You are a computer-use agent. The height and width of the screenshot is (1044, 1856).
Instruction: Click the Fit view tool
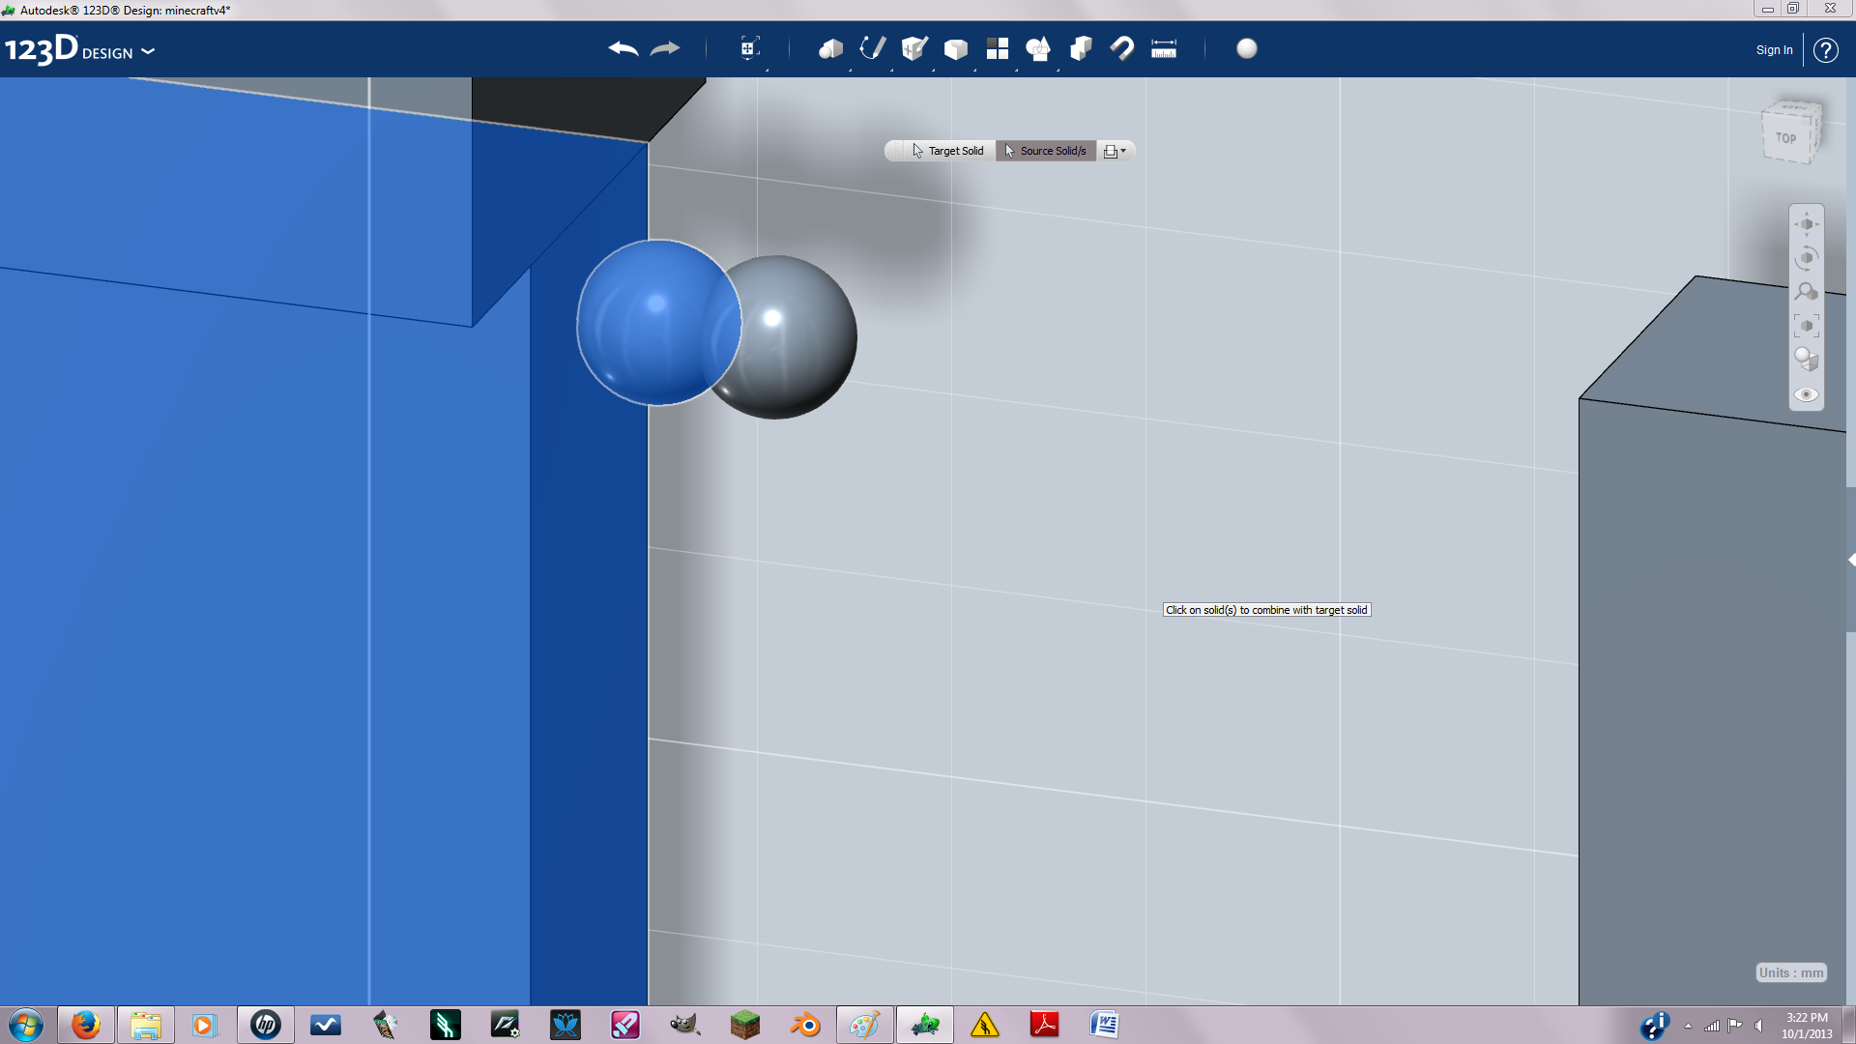point(1806,326)
